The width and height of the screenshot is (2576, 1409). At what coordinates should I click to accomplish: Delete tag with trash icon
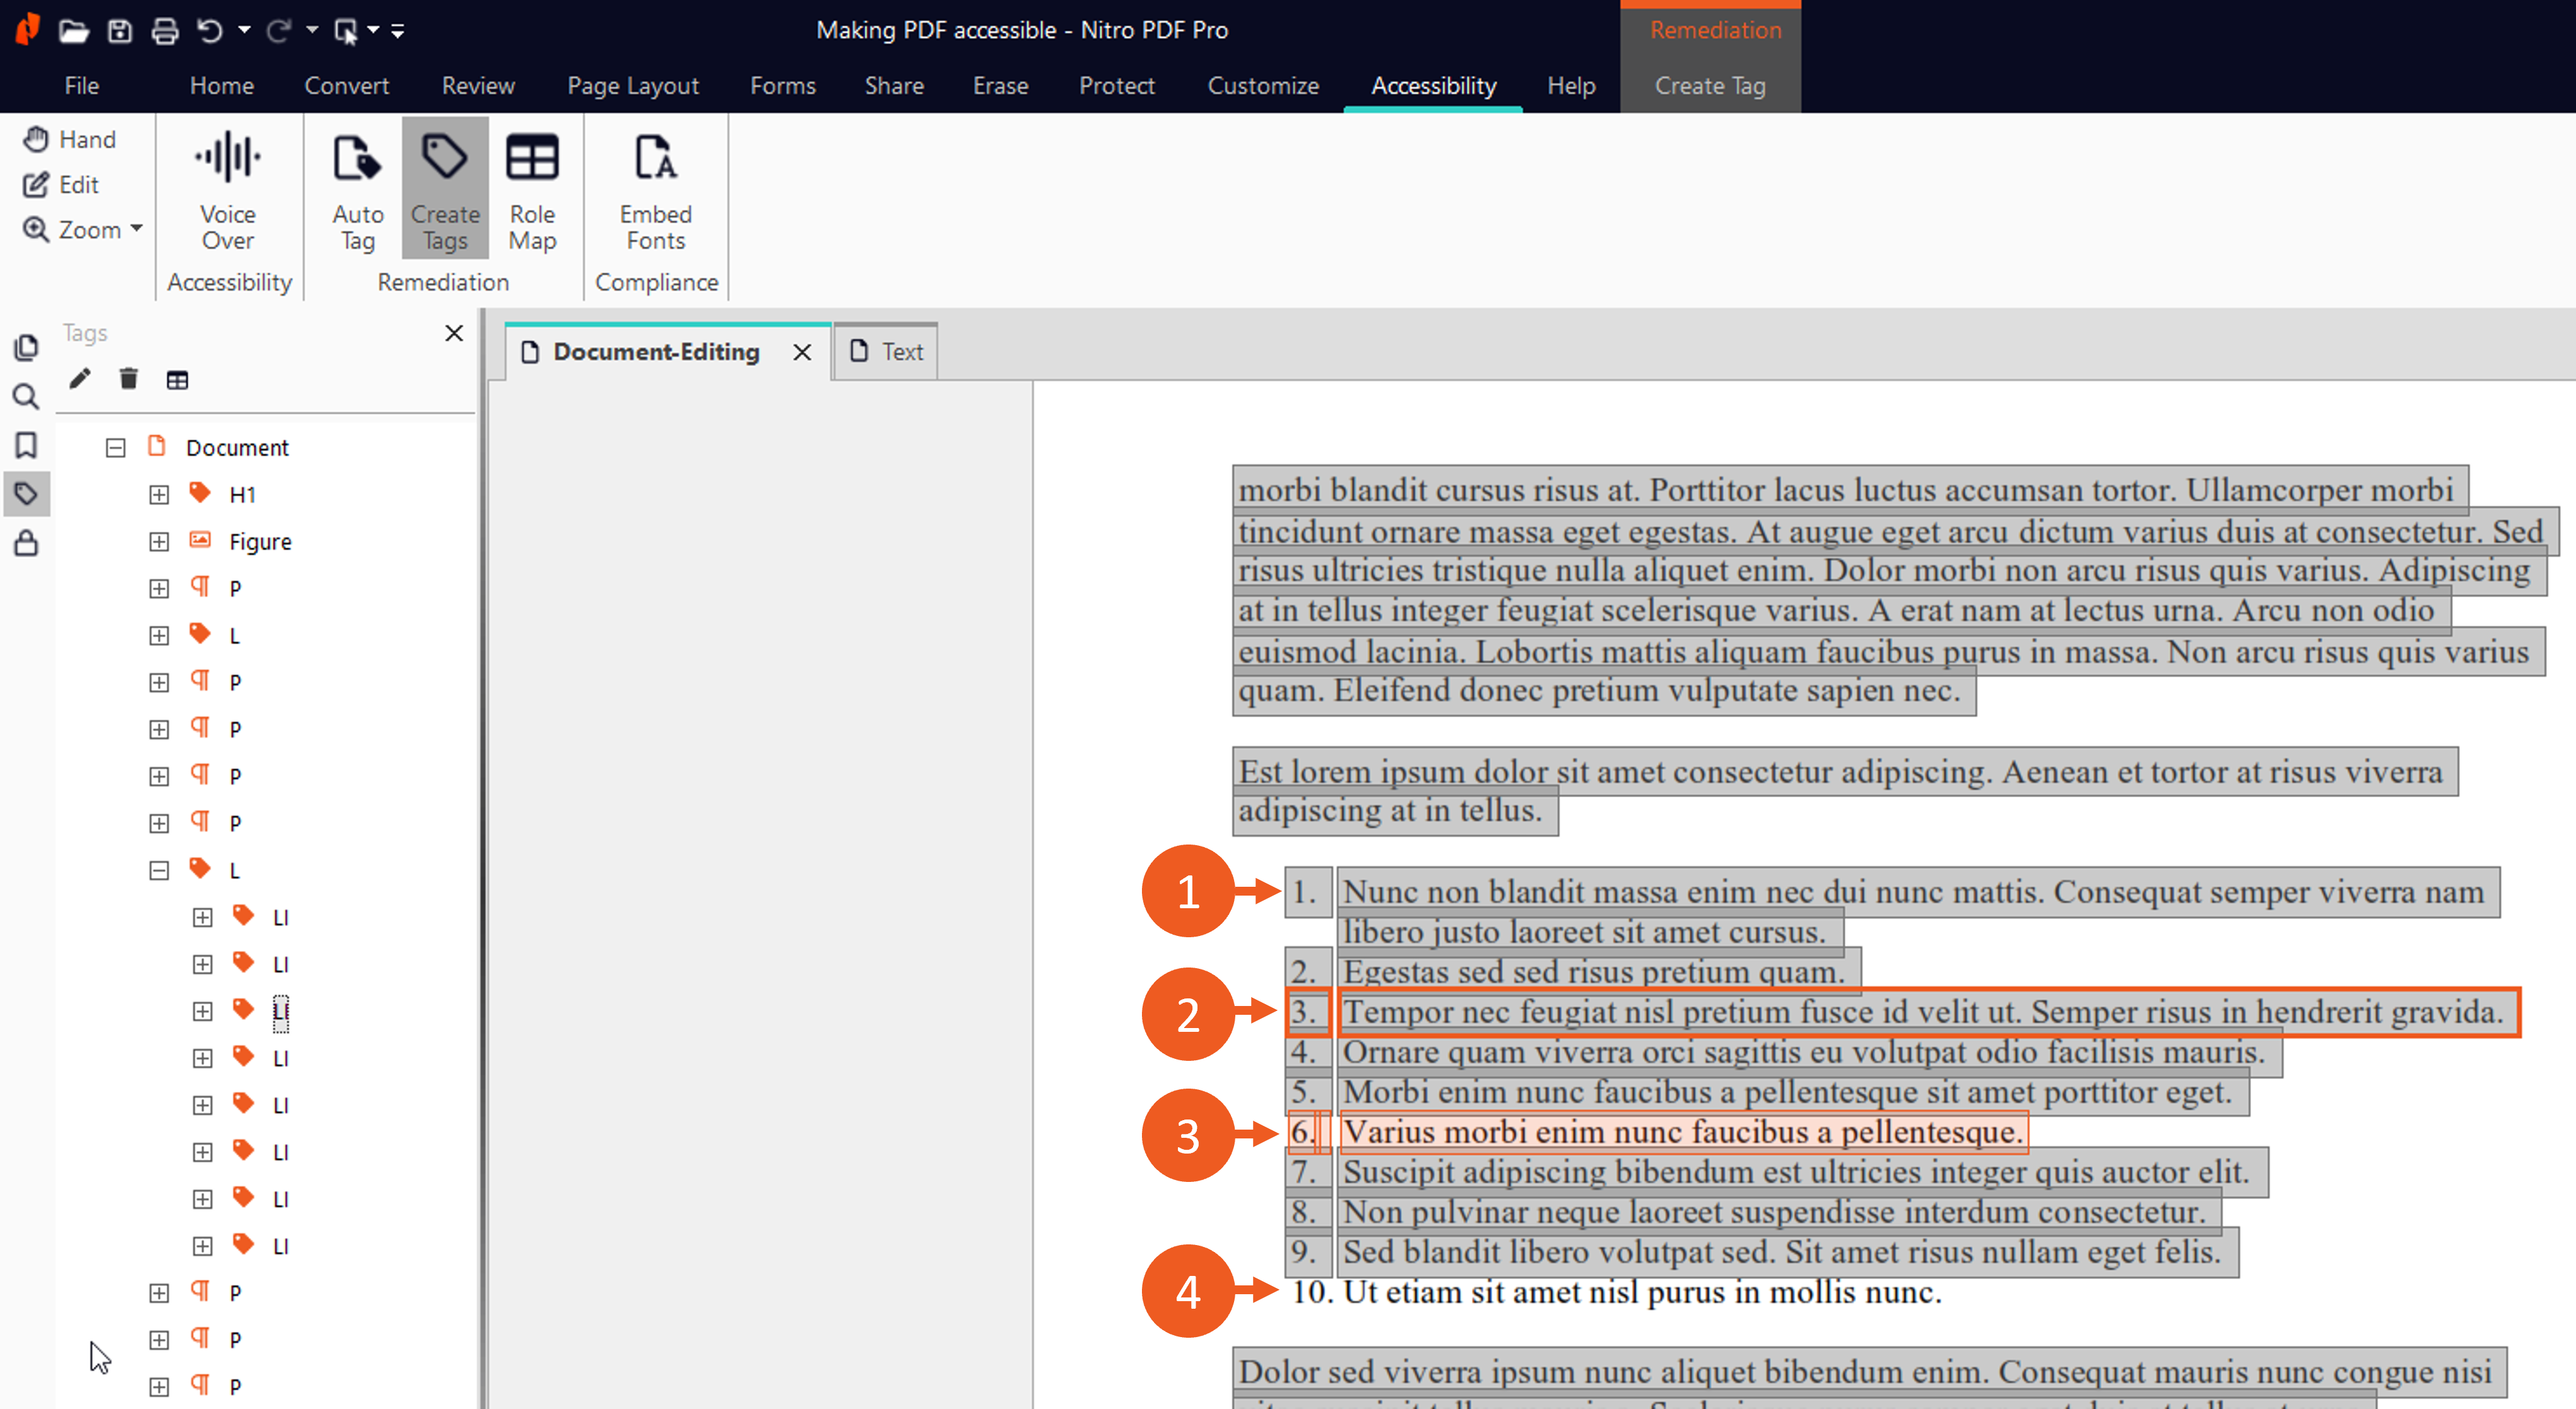pos(128,379)
